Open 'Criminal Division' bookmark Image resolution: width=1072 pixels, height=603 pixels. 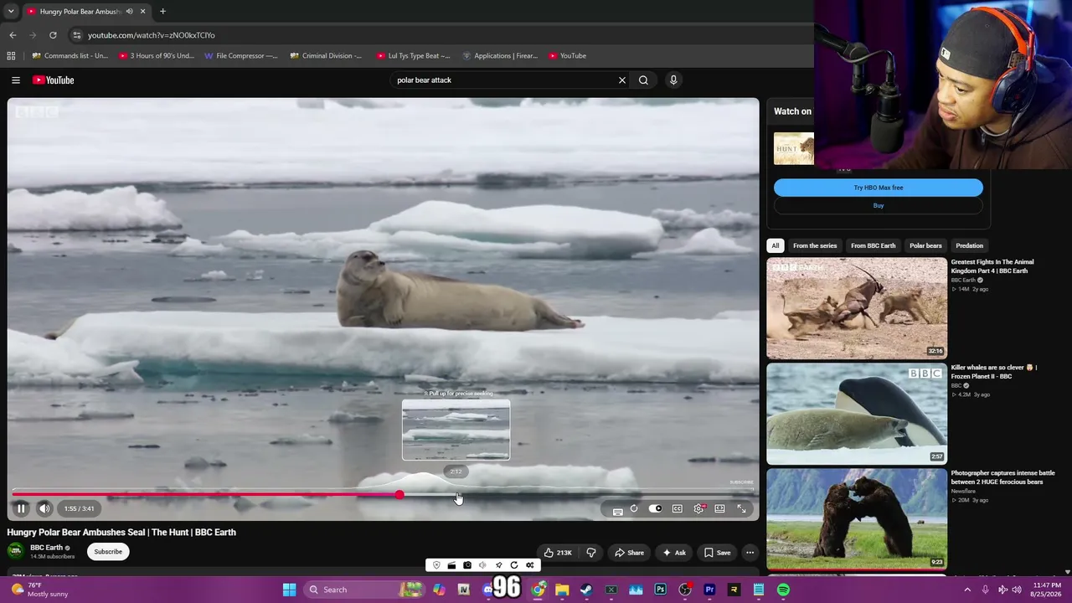pyautogui.click(x=326, y=56)
